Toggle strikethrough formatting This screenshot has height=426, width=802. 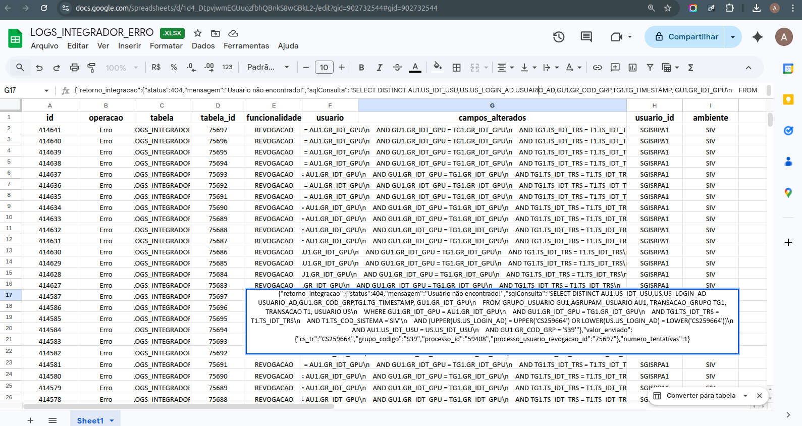(397, 68)
